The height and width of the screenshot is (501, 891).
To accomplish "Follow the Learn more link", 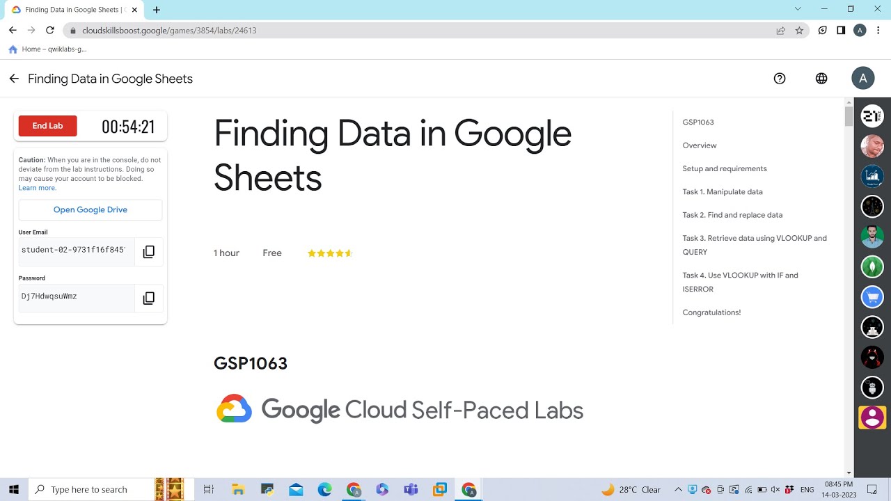I will (x=37, y=188).
